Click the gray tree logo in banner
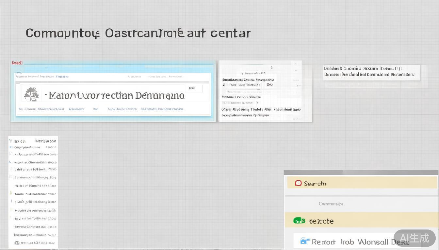The height and width of the screenshot is (250, 439). click(x=31, y=95)
